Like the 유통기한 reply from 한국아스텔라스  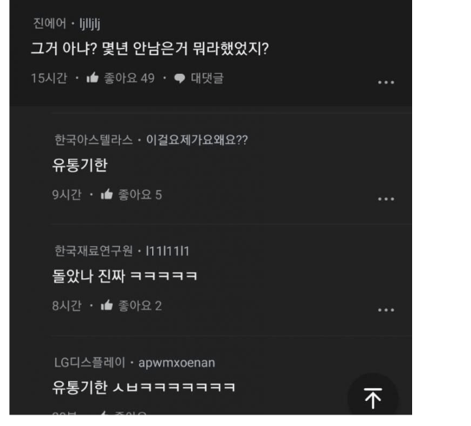click(x=107, y=194)
